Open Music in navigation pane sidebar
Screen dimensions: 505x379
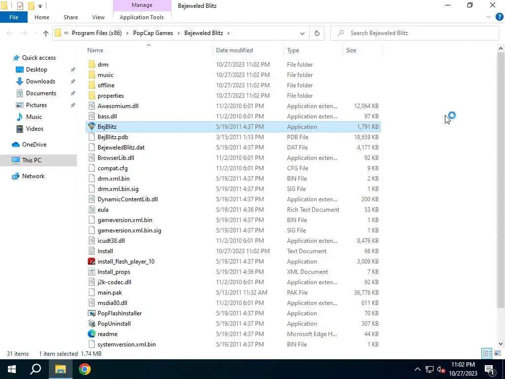[x=34, y=117]
